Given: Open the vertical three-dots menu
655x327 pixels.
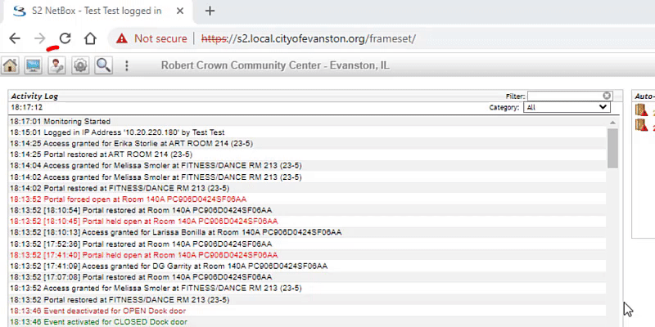Looking at the screenshot, I should 127,66.
